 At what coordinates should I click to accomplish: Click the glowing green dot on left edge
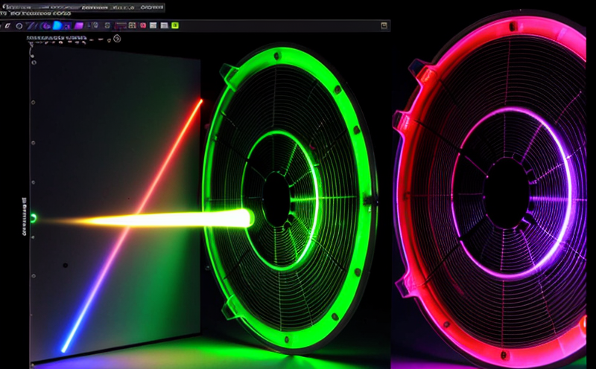pyautogui.click(x=32, y=219)
